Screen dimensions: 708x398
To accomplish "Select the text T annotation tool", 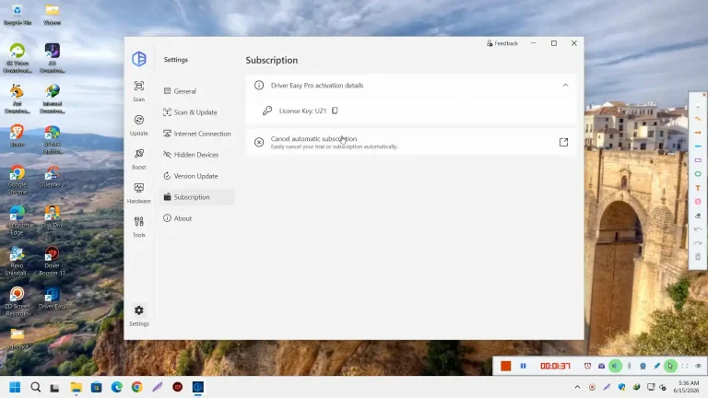I will pos(698,188).
